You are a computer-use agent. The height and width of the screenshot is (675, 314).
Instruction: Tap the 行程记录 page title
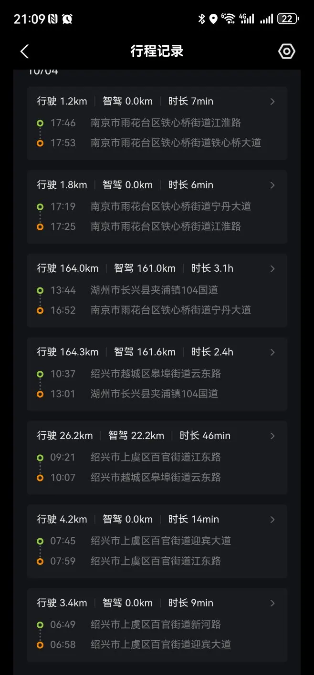coord(157,51)
